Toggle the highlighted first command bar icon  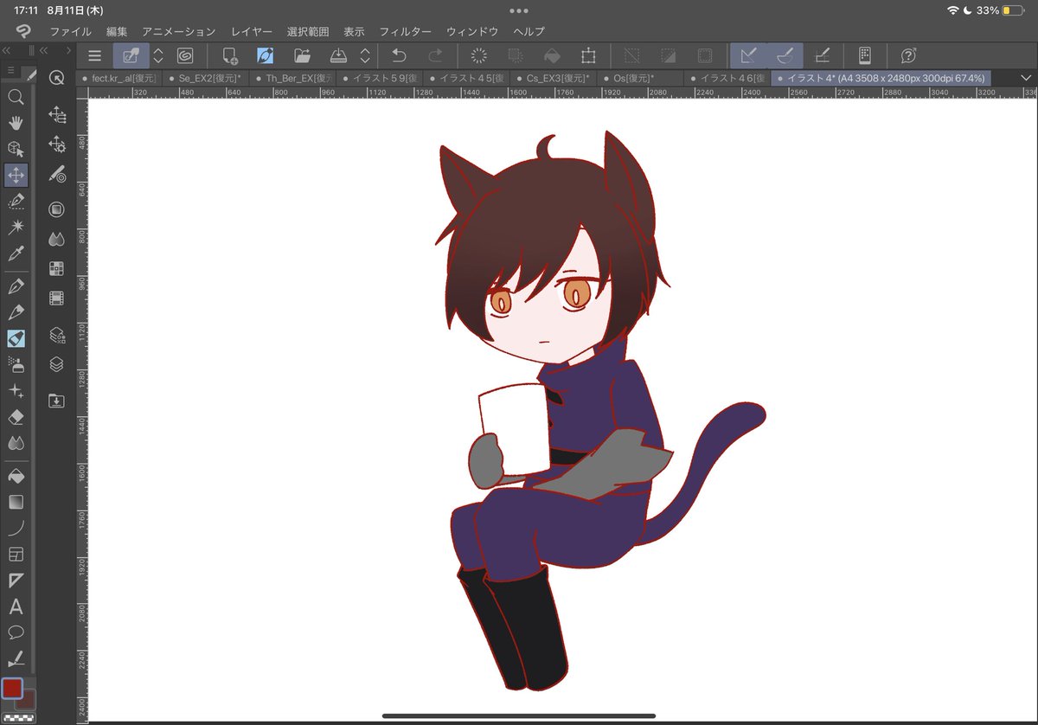pyautogui.click(x=131, y=56)
